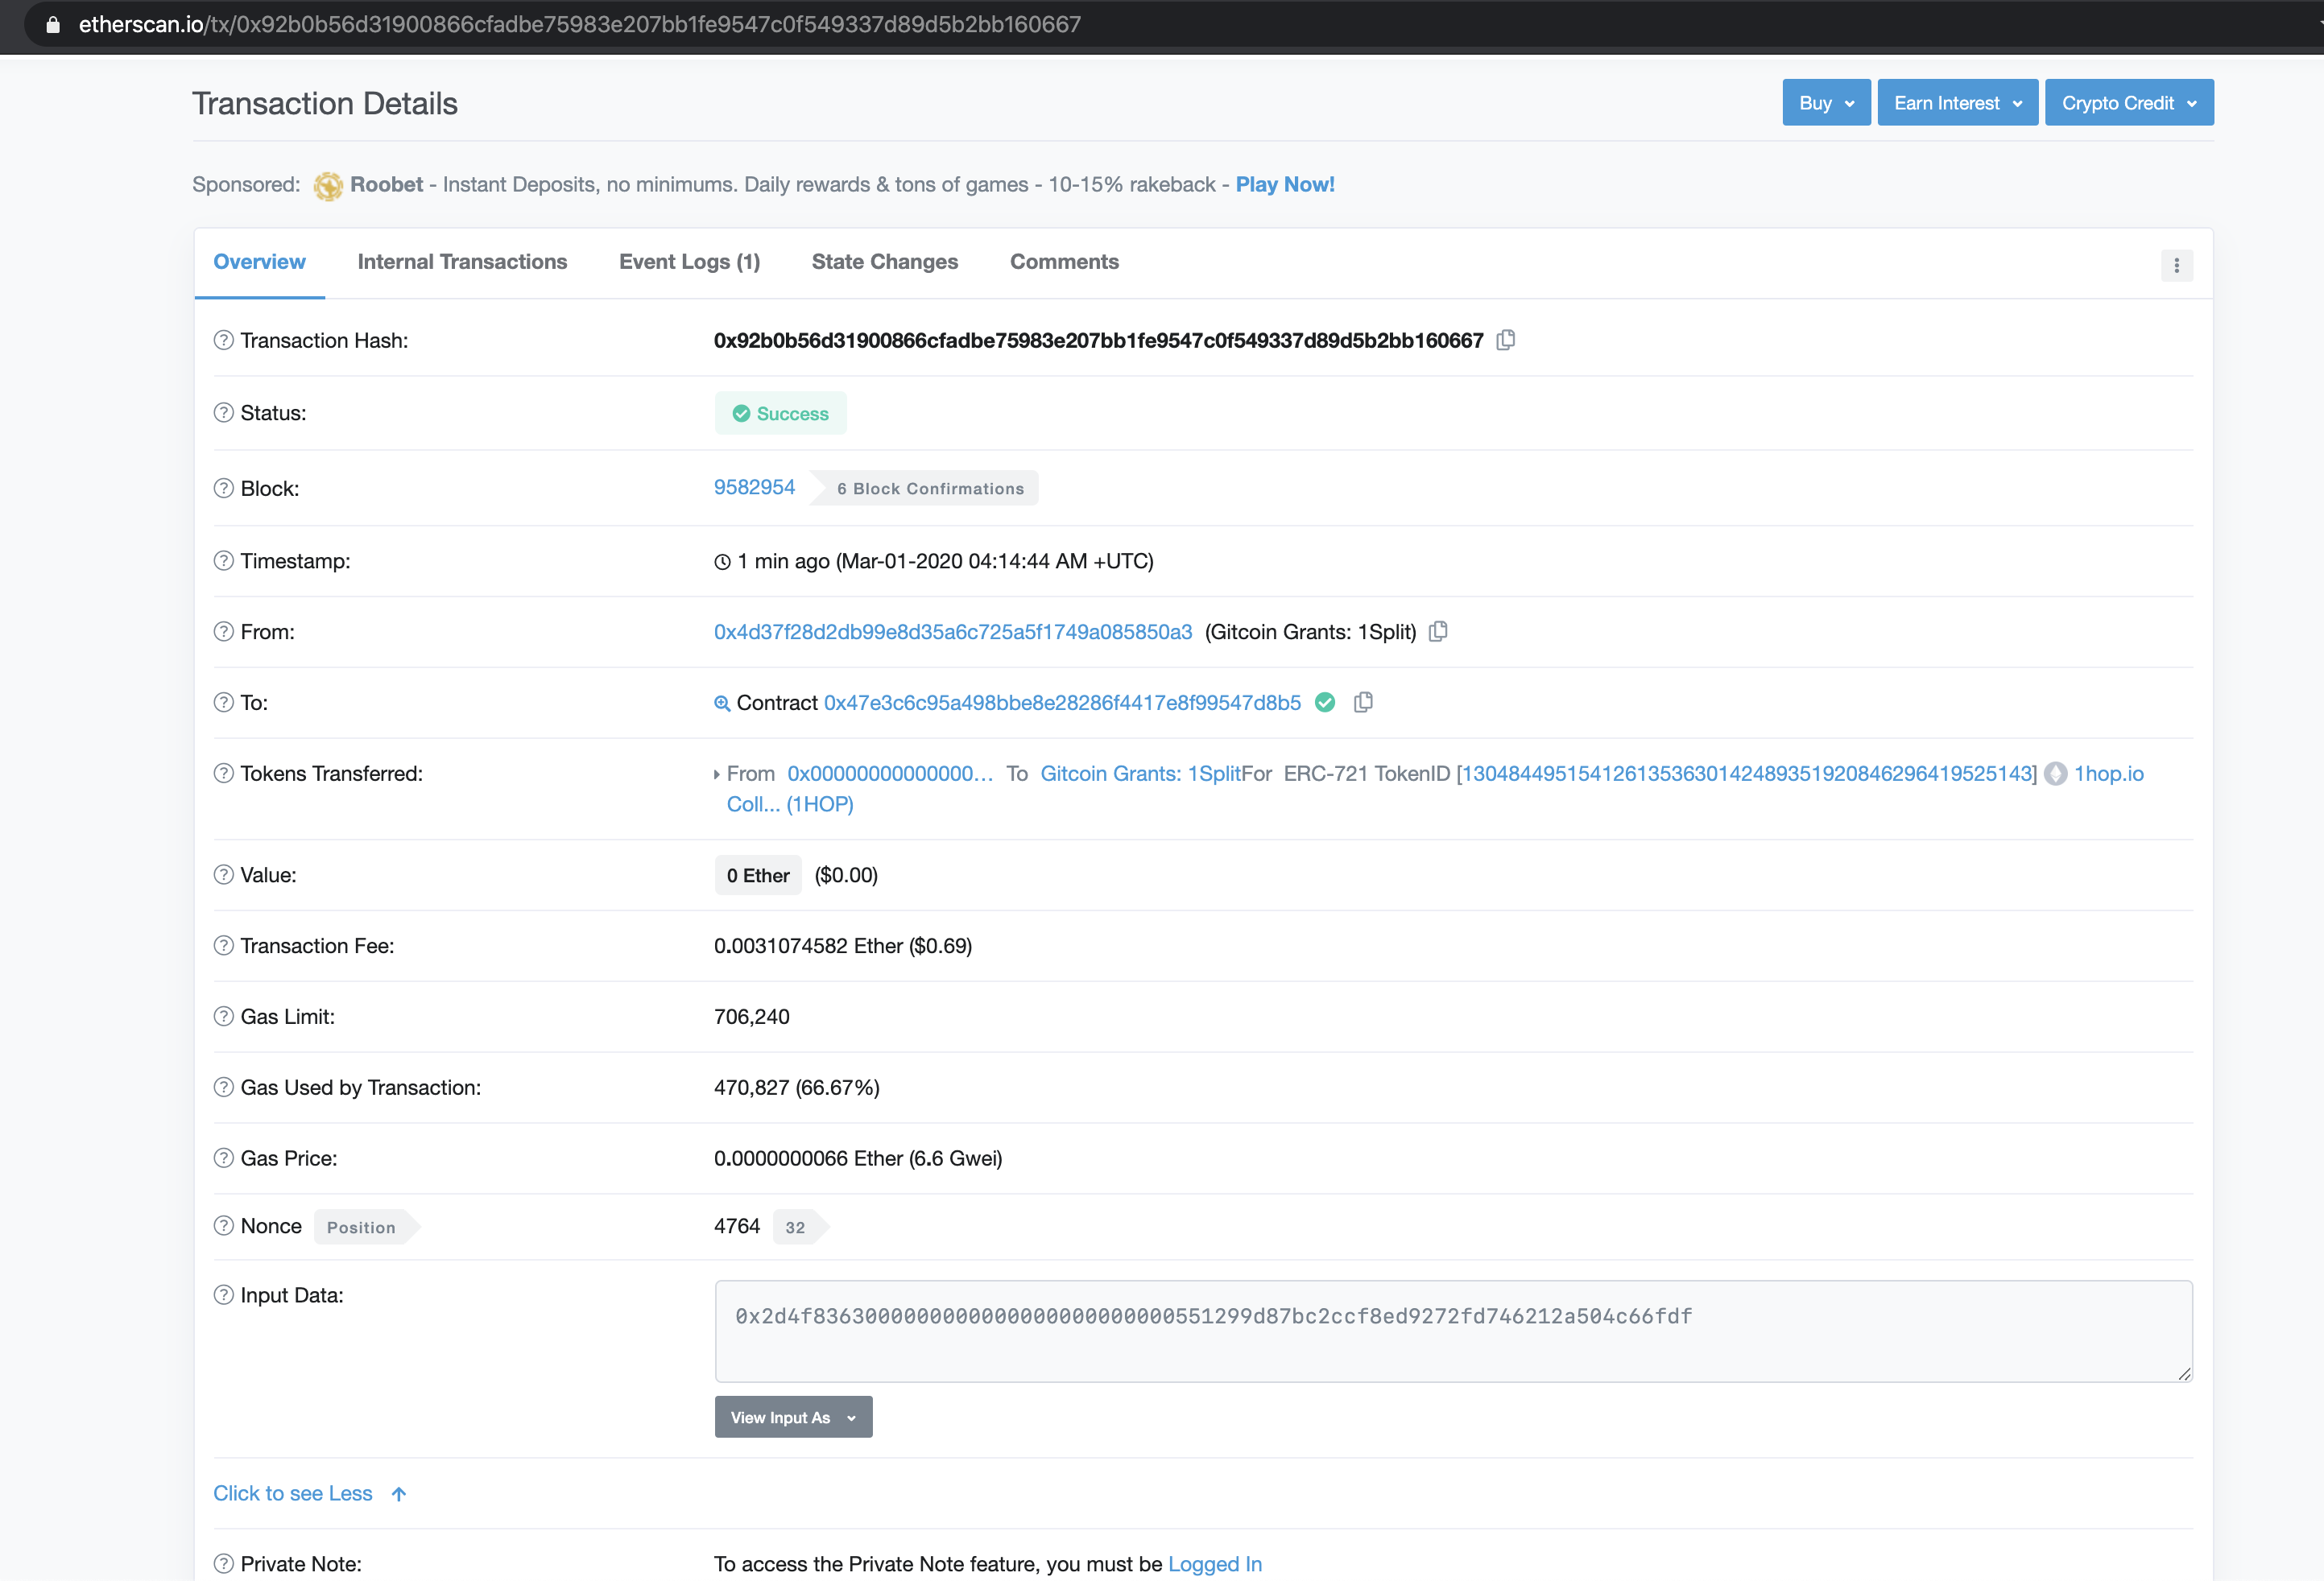Copy the From address icon
Screen dimensions: 2324x1581
(x=1438, y=632)
